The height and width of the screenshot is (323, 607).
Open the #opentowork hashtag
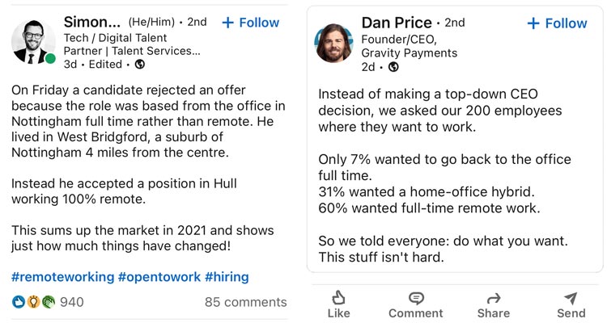pos(159,277)
